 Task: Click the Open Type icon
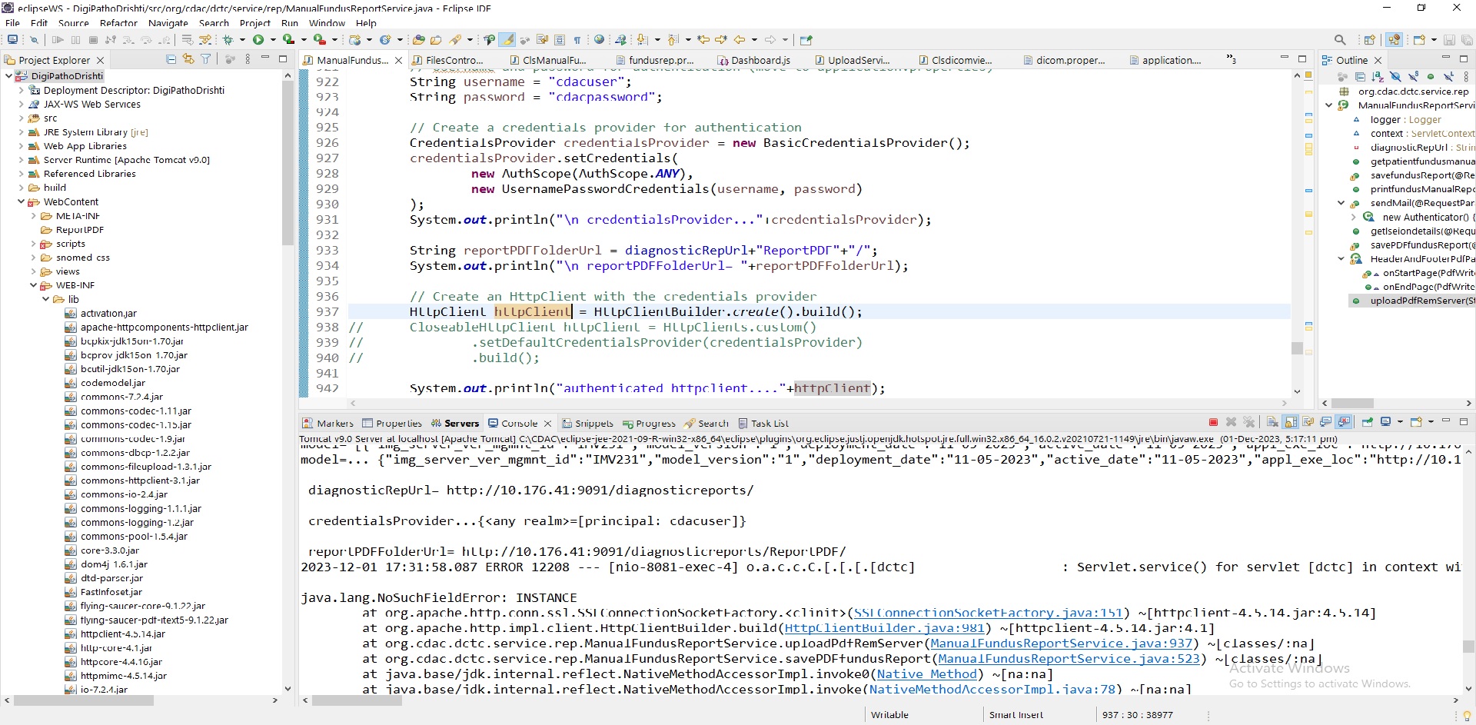[x=418, y=40]
